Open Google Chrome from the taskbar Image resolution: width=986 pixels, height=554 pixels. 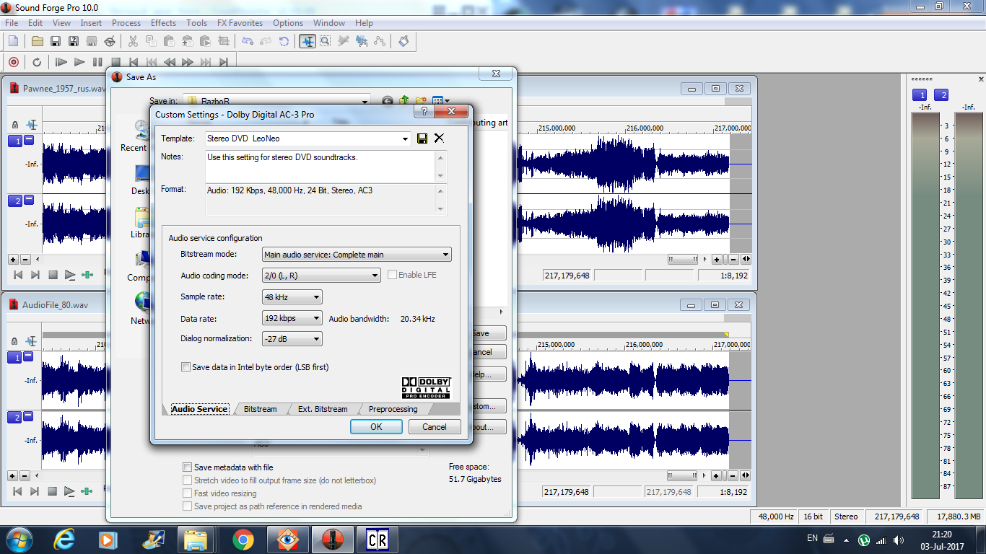tap(243, 539)
